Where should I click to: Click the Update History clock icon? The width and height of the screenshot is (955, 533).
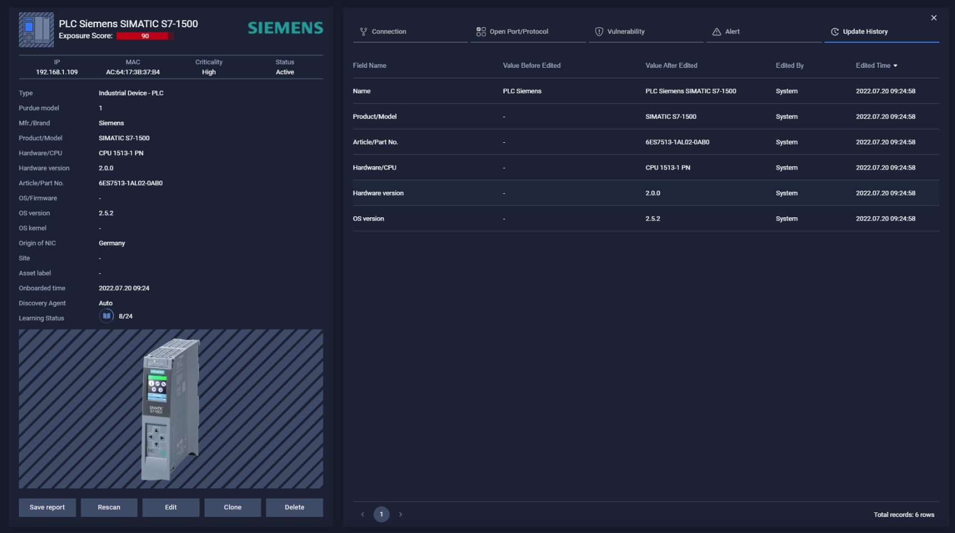click(835, 32)
